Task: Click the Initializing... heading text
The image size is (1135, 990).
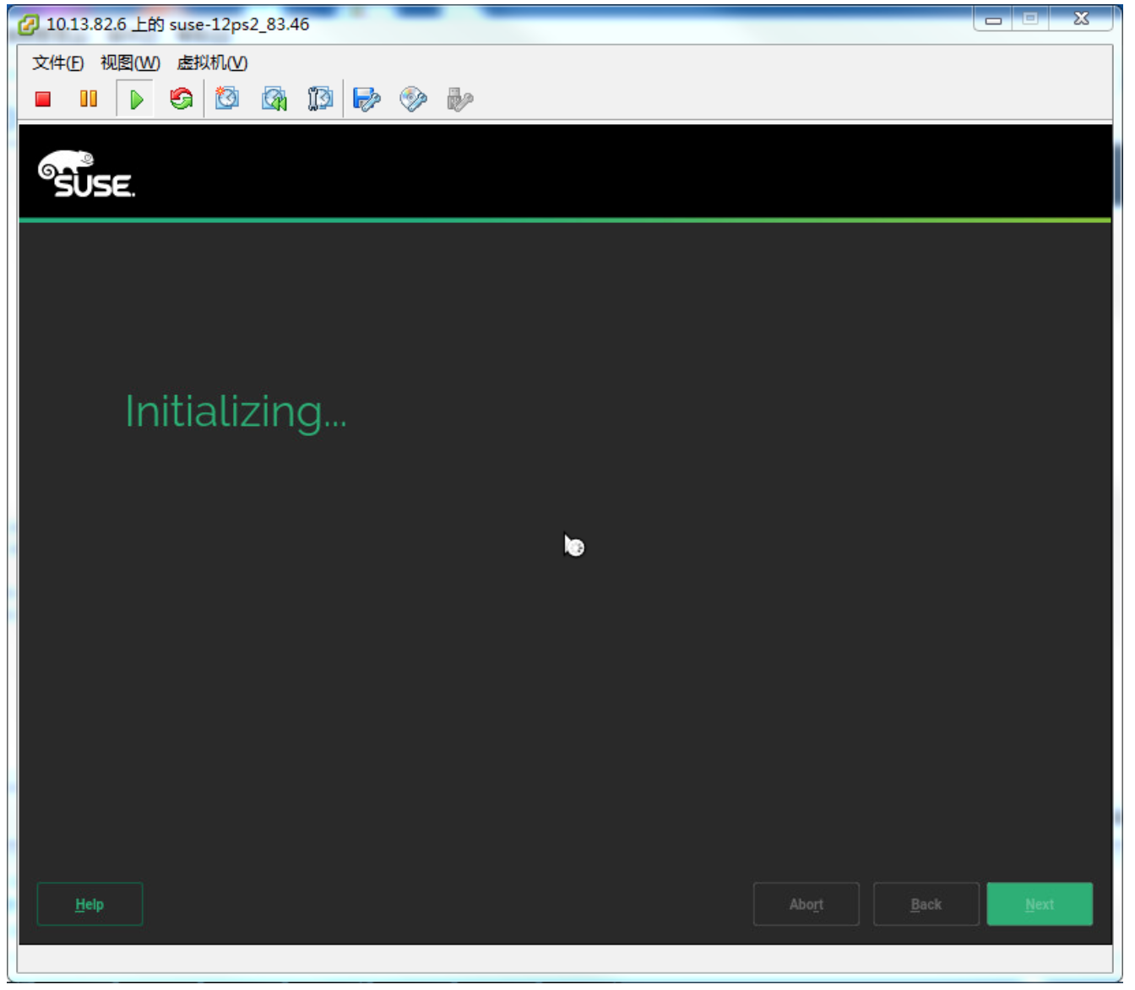Action: [236, 412]
